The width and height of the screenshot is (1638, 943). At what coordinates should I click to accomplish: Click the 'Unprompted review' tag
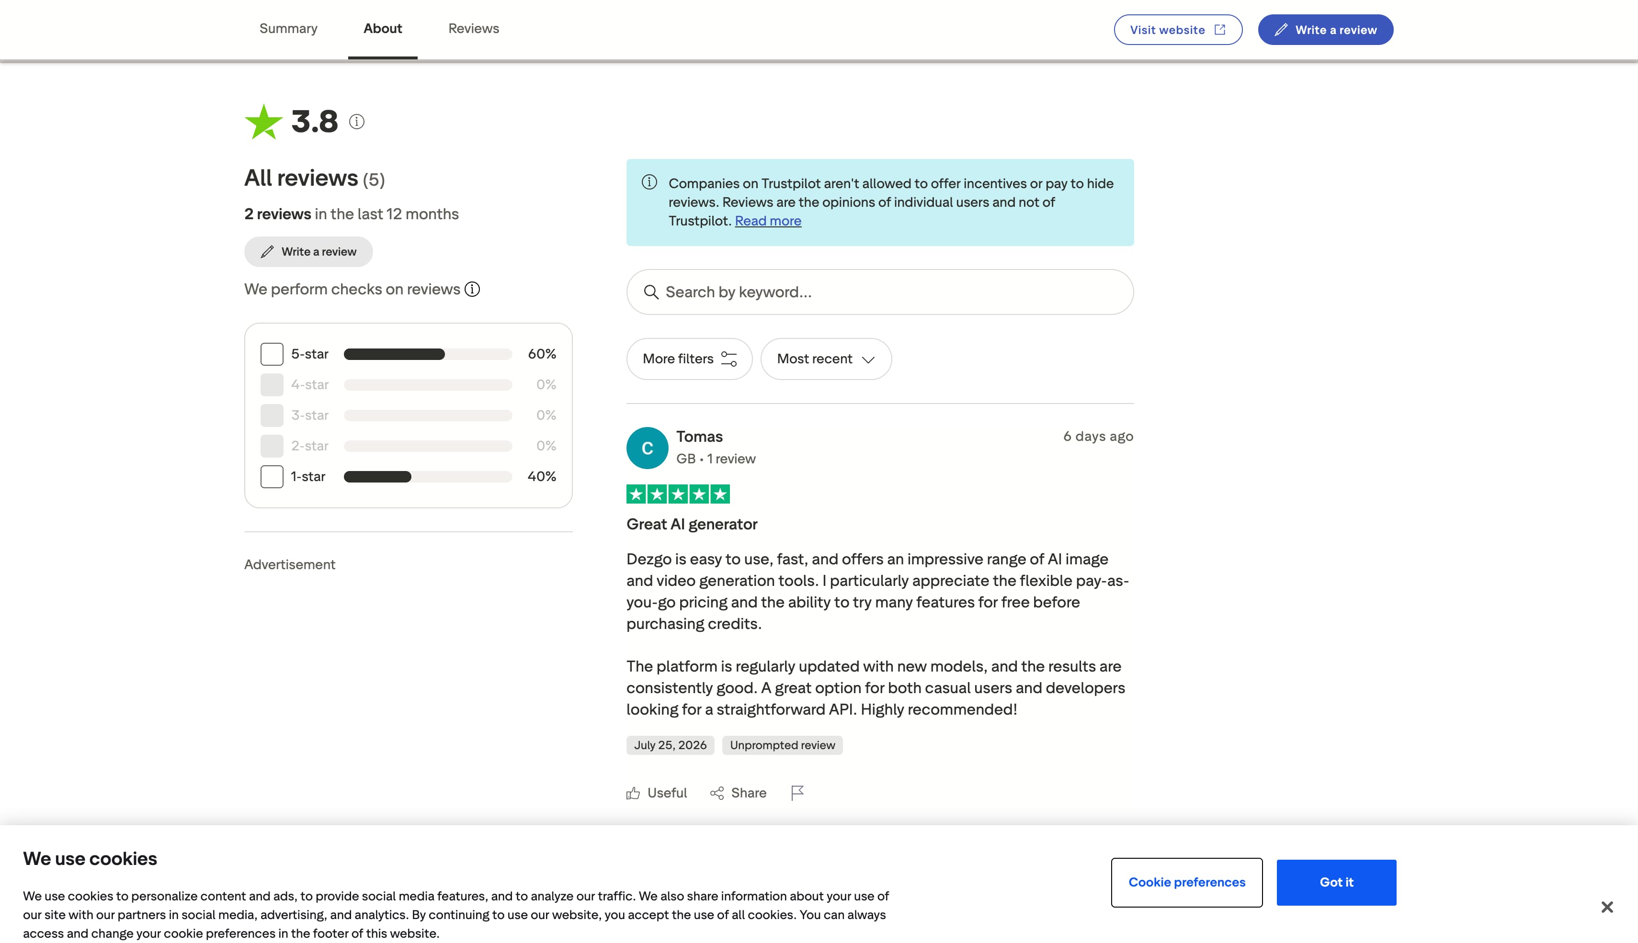click(782, 745)
